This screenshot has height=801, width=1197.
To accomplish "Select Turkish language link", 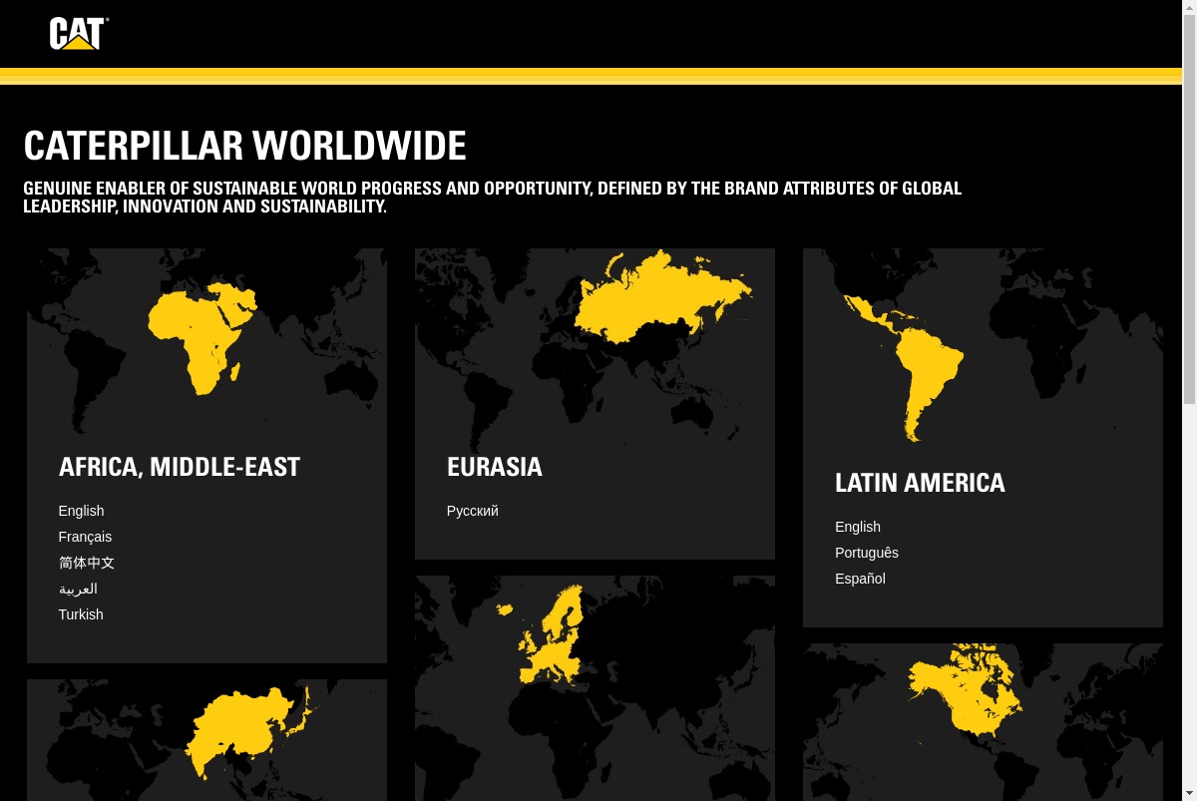I will pos(81,614).
